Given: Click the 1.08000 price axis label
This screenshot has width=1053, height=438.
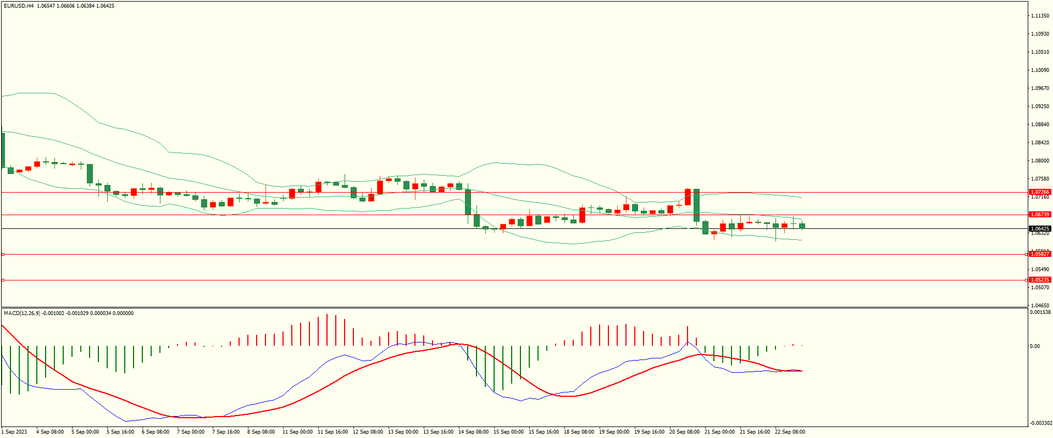Looking at the screenshot, I should click(x=1040, y=161).
